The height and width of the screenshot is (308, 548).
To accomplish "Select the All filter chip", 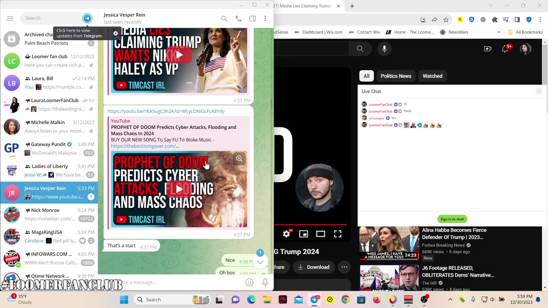I will [x=366, y=76].
